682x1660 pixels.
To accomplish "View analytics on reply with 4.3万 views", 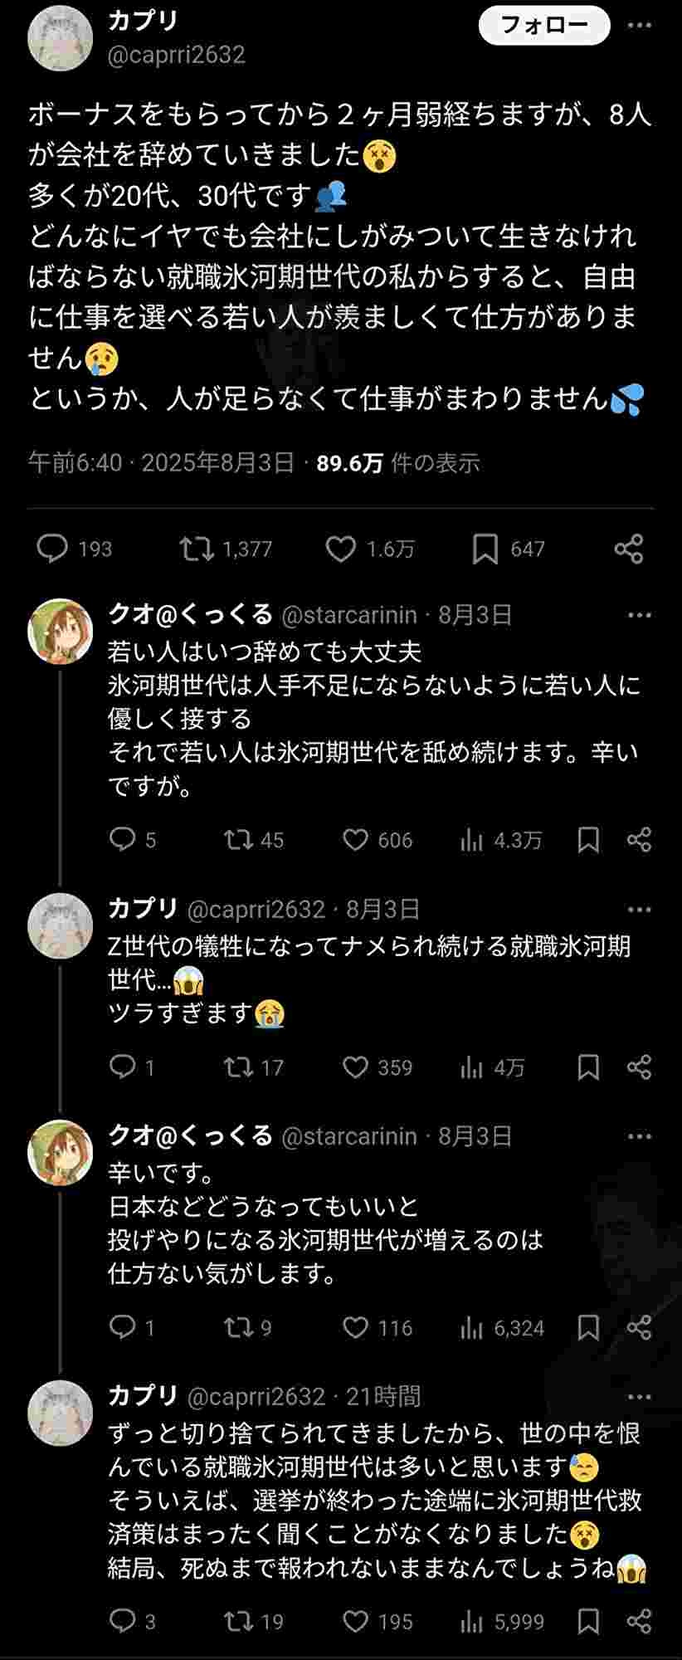I will pos(471,840).
